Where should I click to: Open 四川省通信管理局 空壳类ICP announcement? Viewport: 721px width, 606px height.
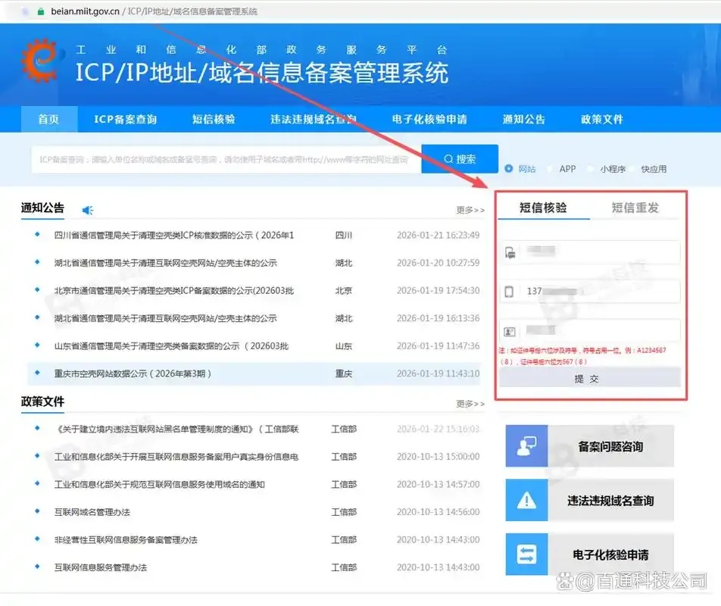click(174, 235)
